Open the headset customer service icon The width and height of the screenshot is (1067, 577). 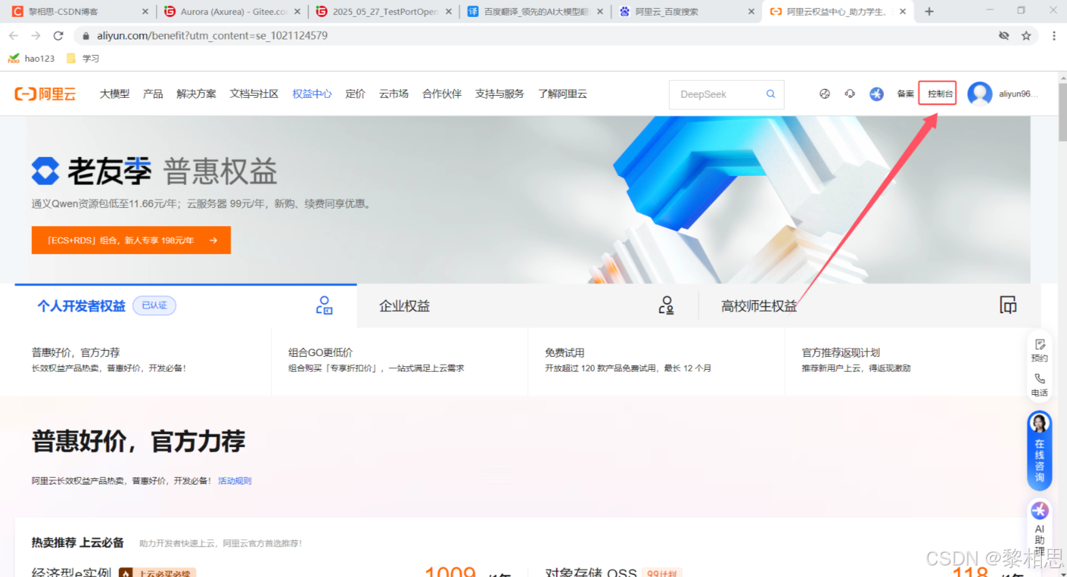[x=850, y=94]
